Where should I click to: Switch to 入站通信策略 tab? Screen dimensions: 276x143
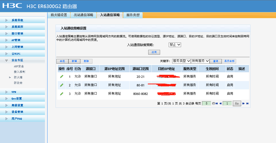click(x=110, y=15)
